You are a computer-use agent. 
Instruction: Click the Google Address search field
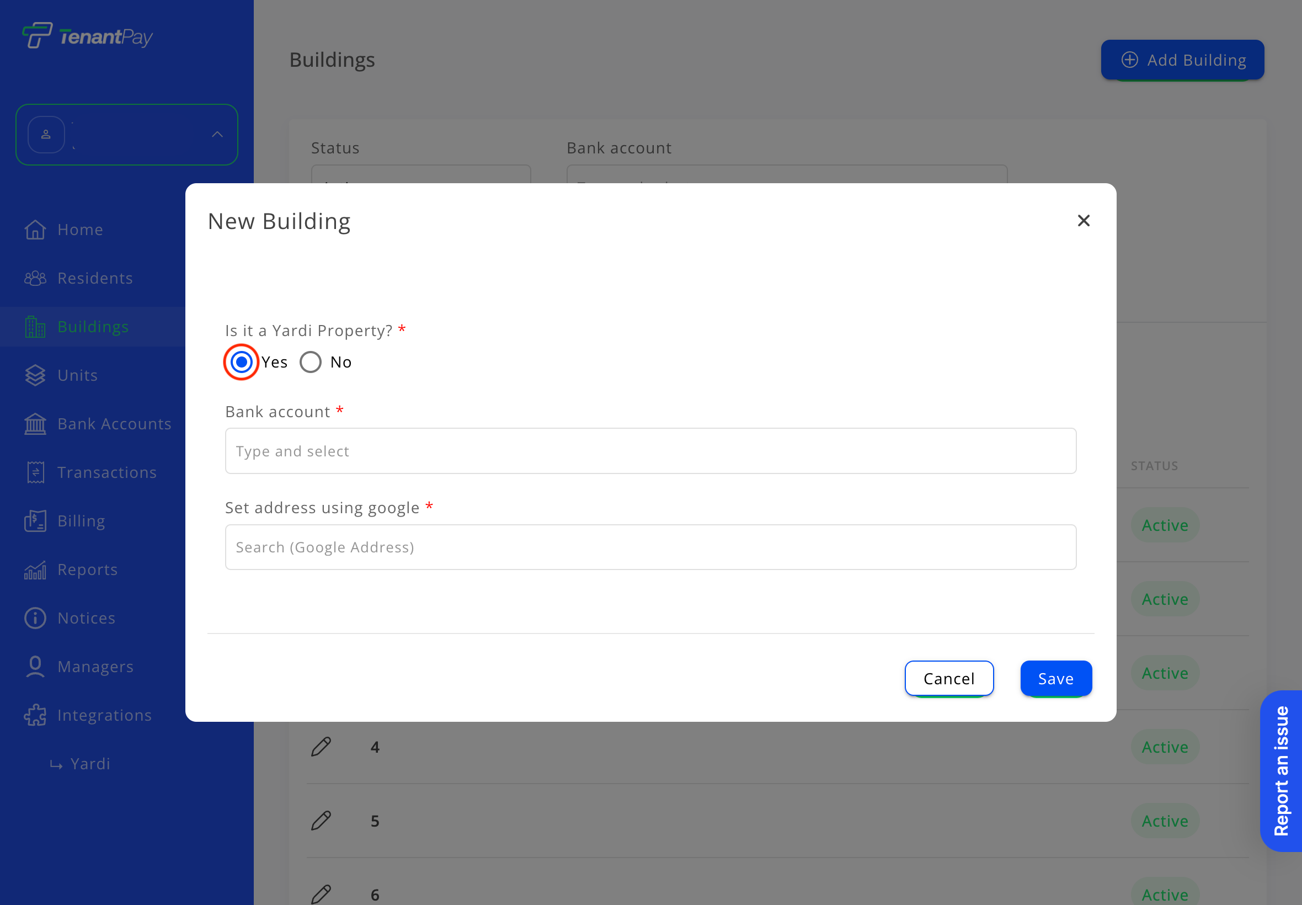650,547
